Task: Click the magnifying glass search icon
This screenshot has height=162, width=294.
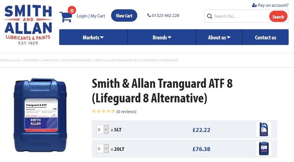Action: pyautogui.click(x=209, y=16)
